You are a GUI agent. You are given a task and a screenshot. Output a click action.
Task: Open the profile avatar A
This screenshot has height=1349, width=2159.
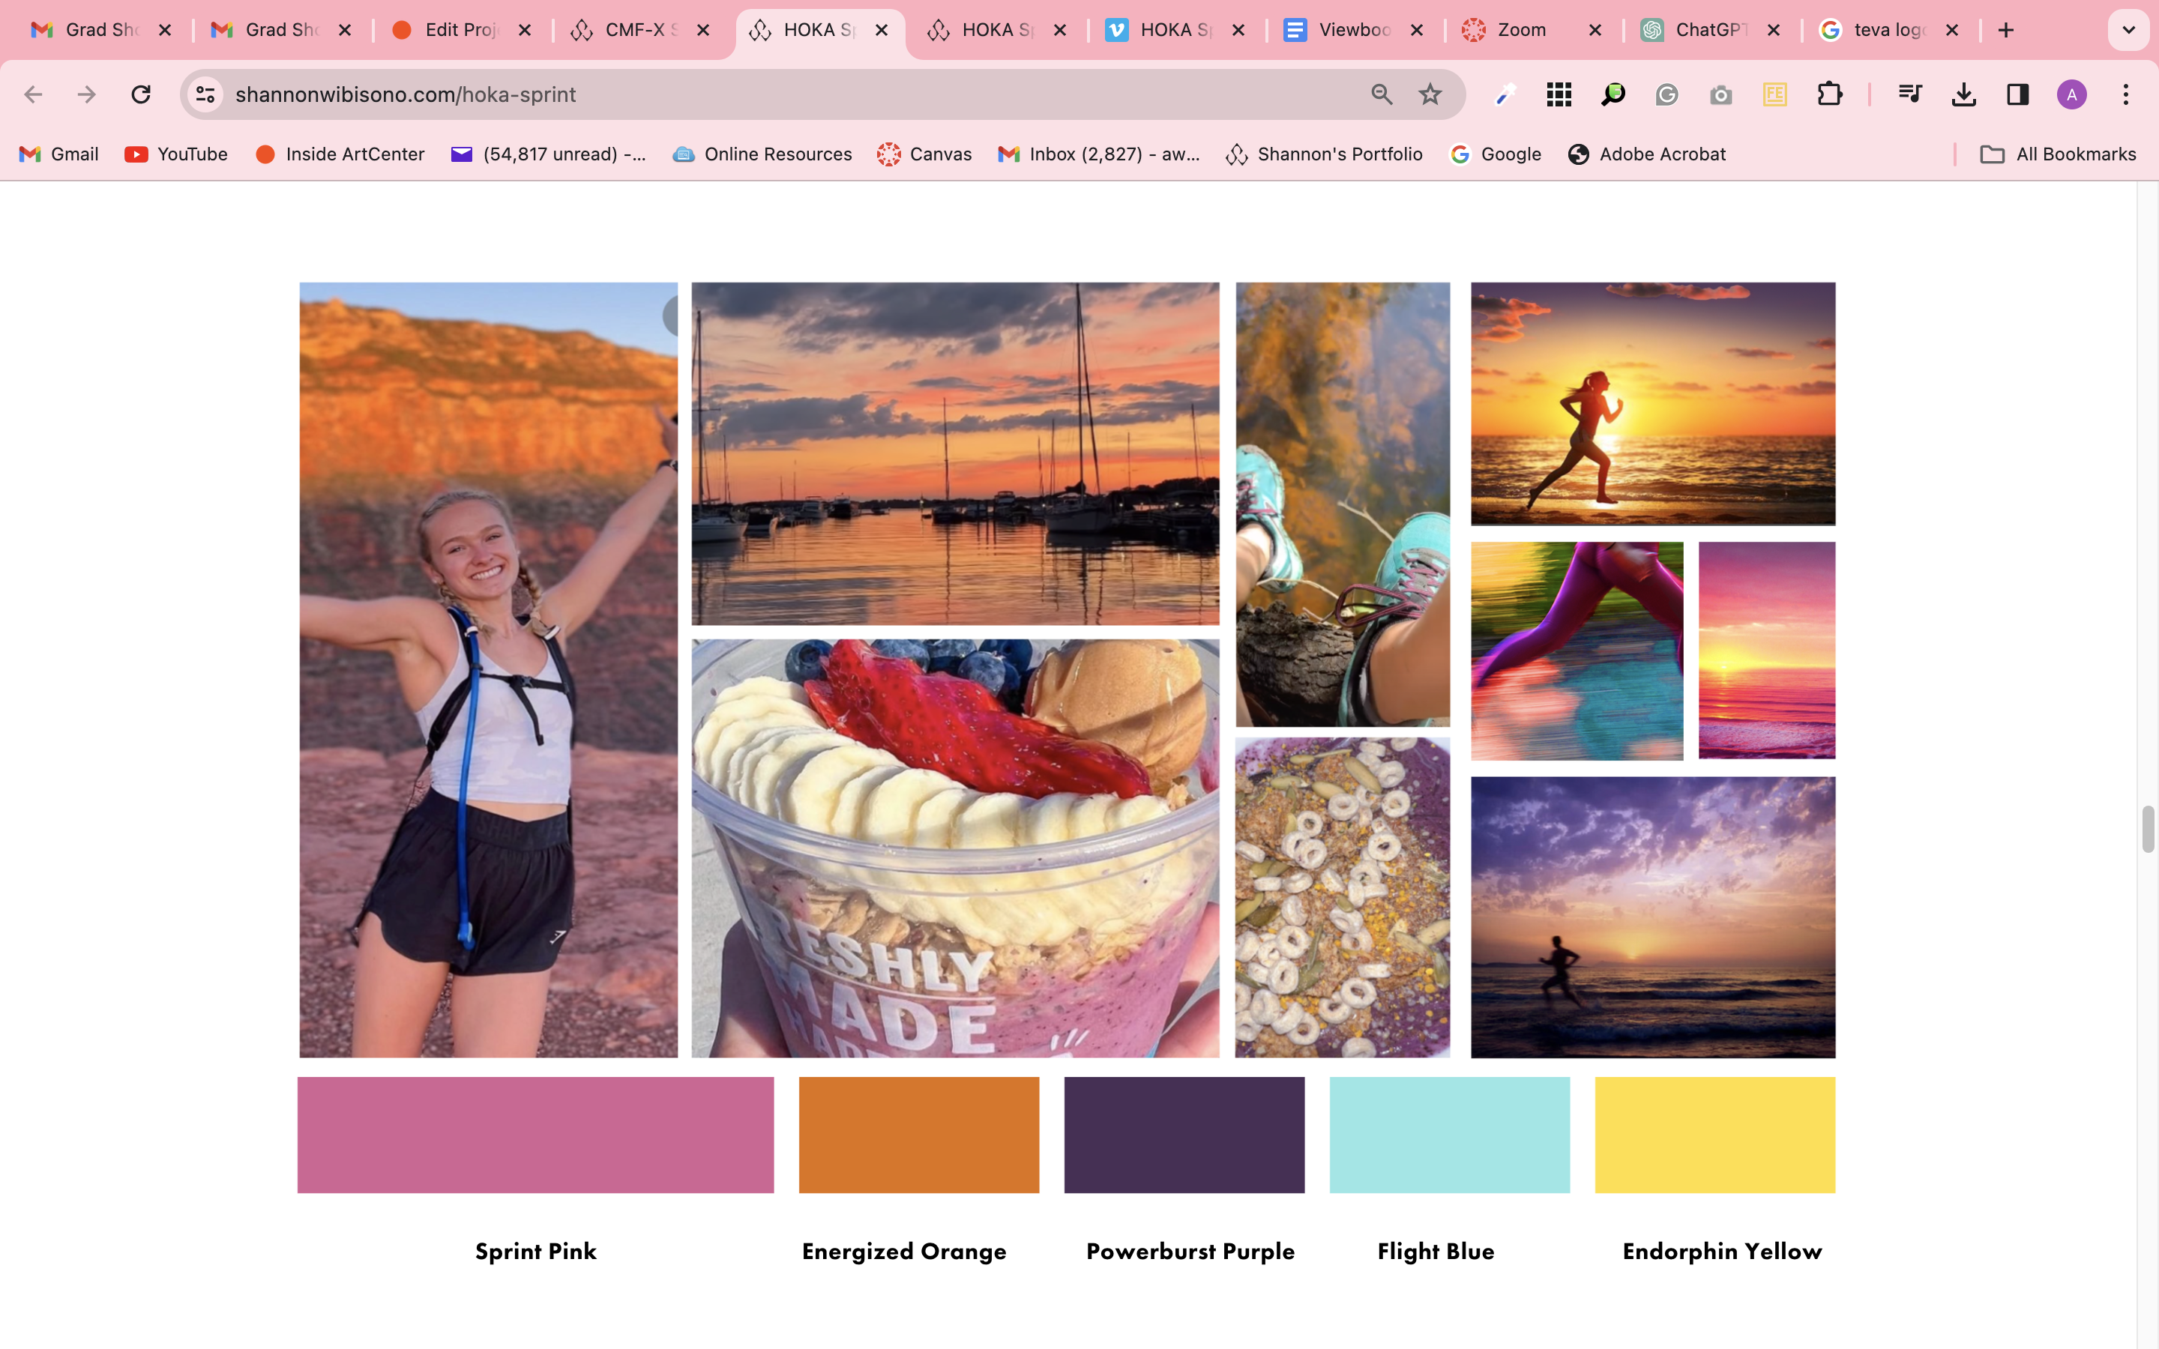(x=2071, y=94)
